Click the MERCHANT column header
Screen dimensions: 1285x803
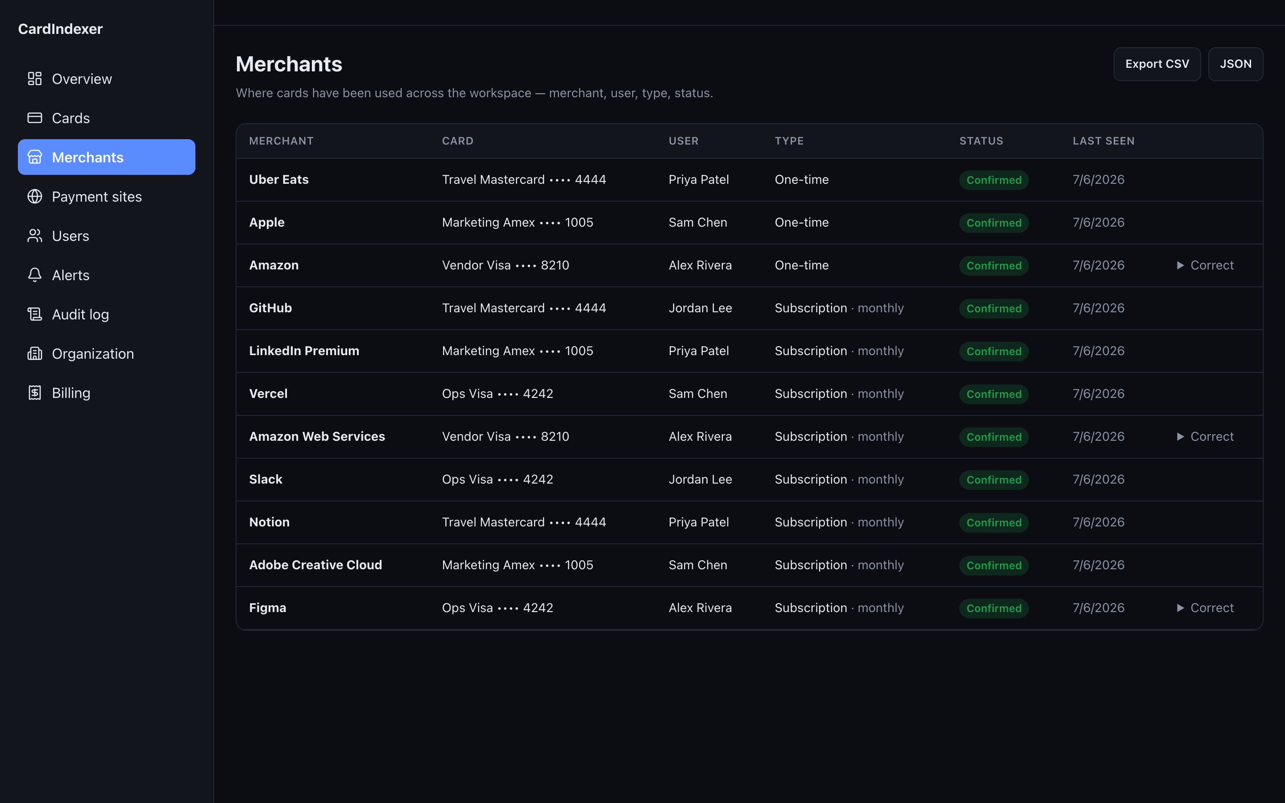(x=282, y=141)
